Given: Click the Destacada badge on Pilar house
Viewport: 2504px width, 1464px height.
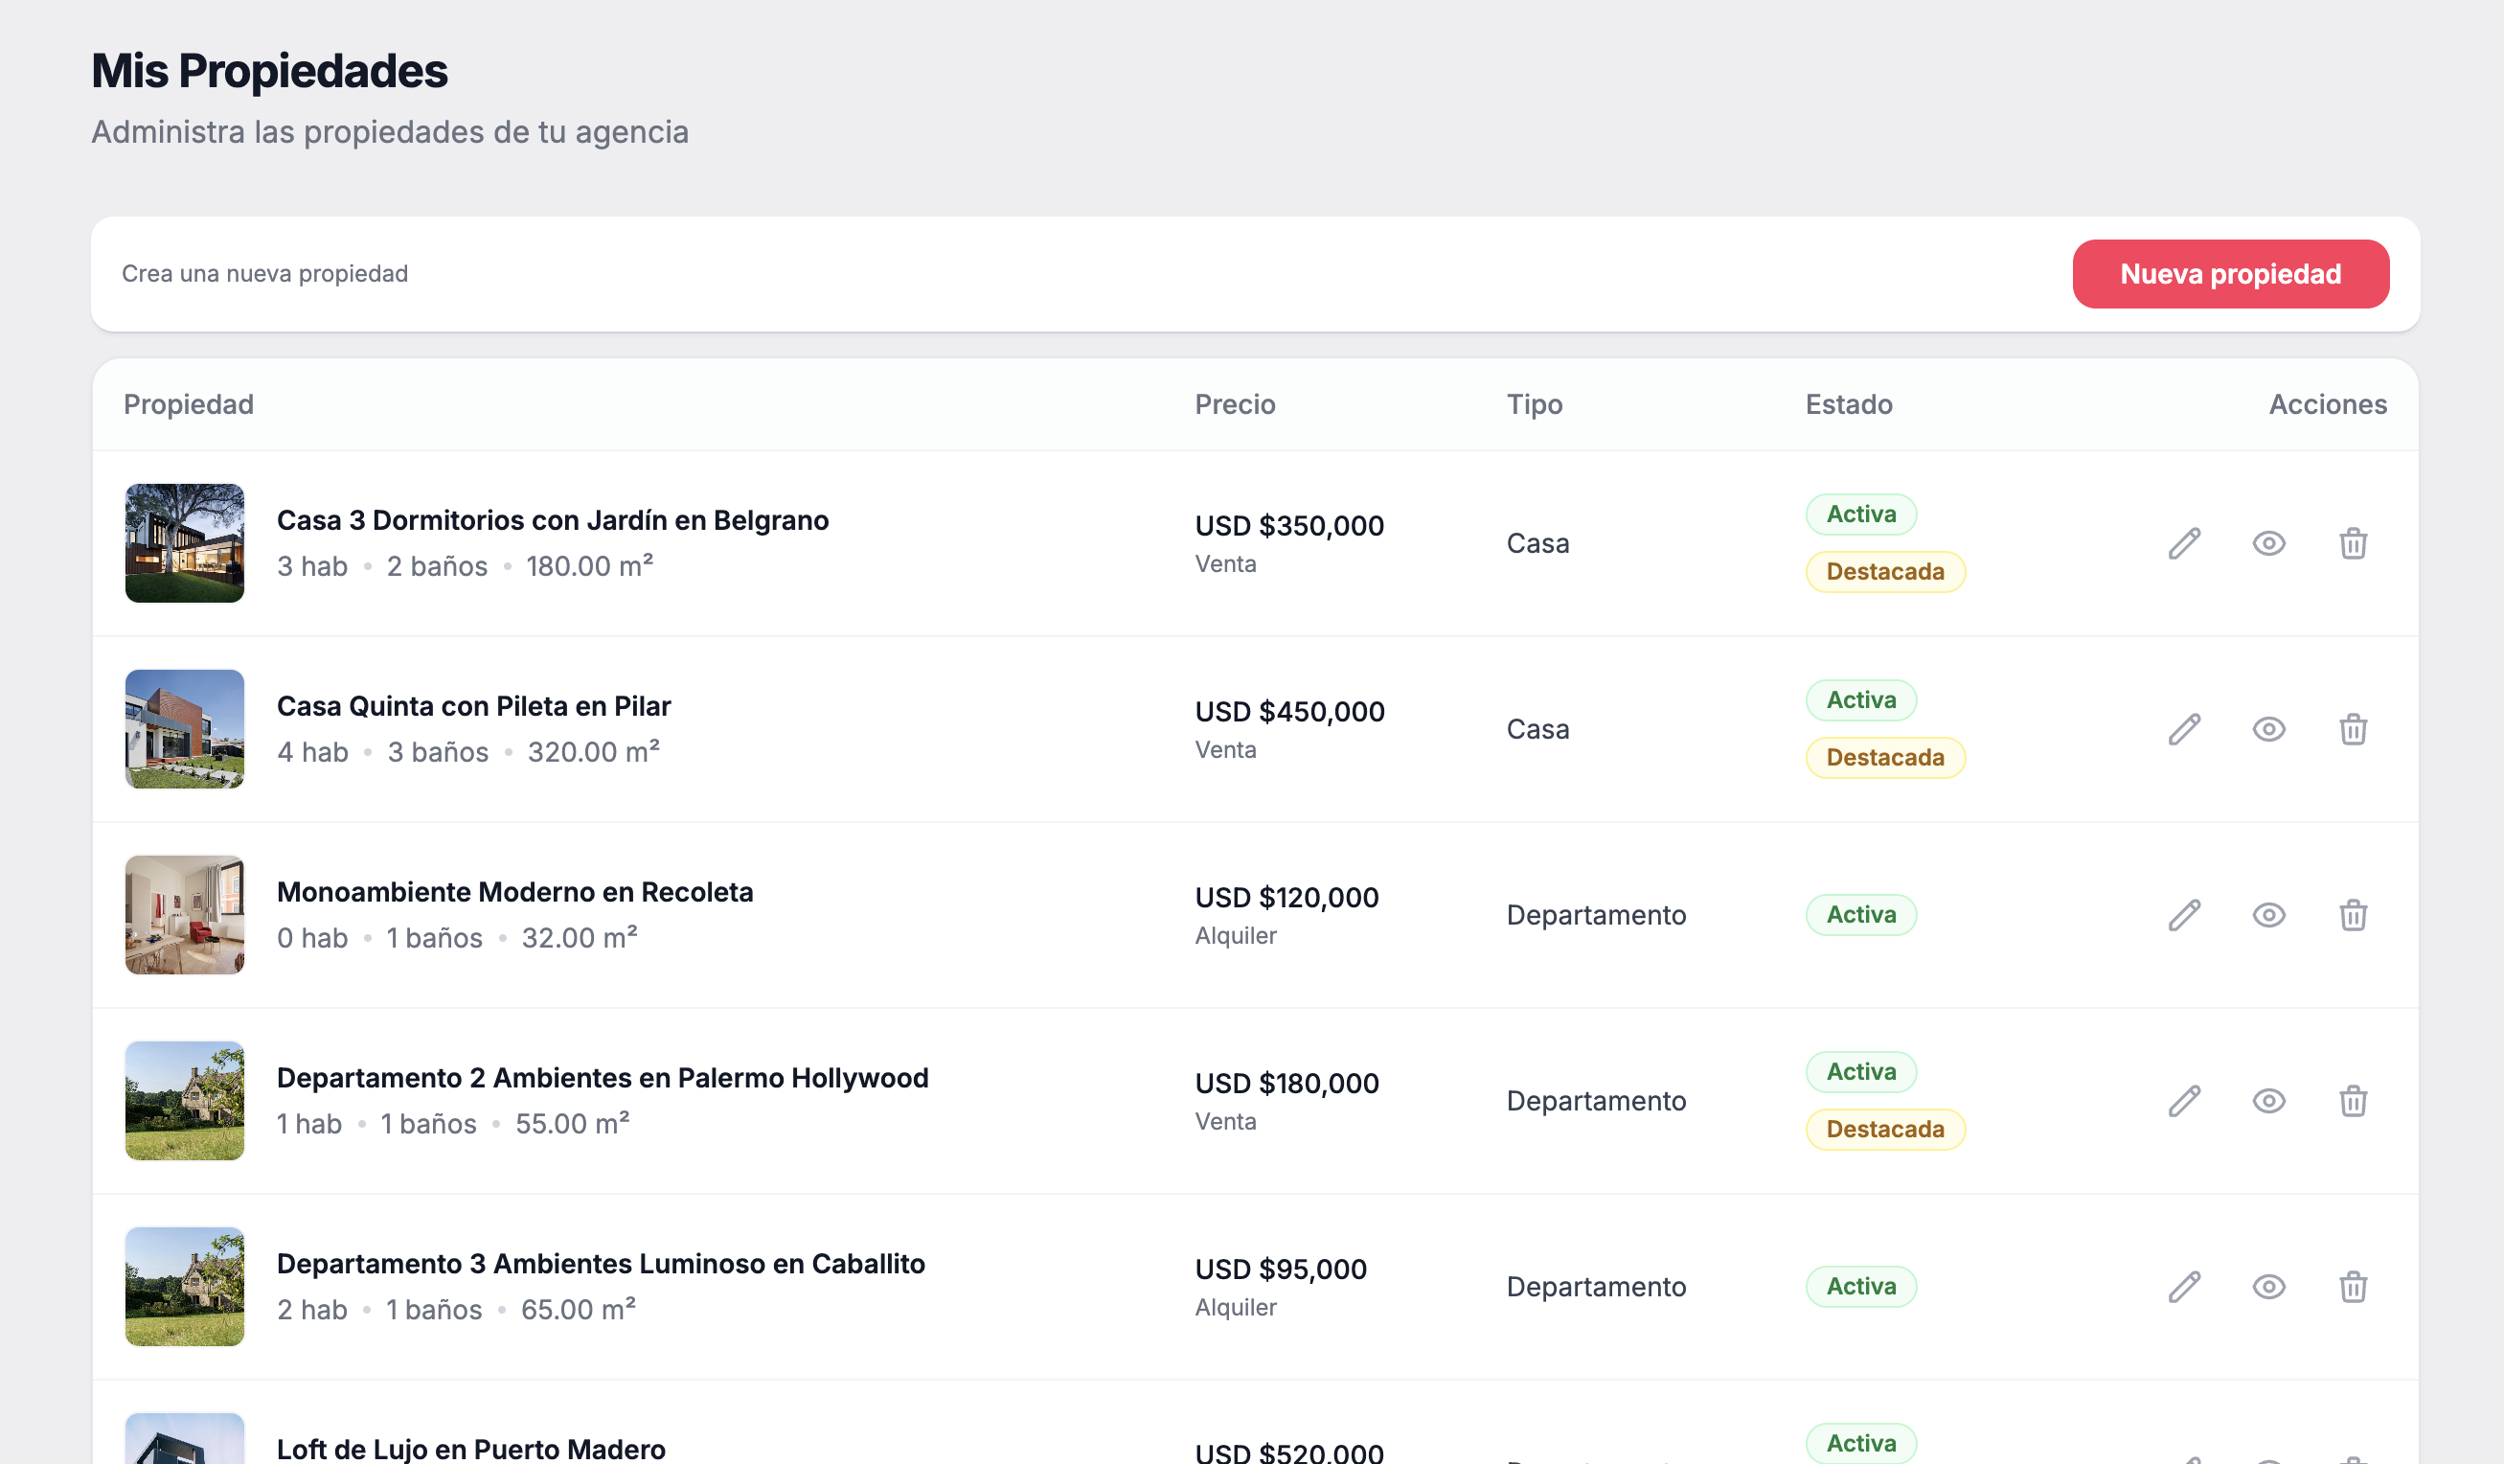Looking at the screenshot, I should [x=1884, y=757].
